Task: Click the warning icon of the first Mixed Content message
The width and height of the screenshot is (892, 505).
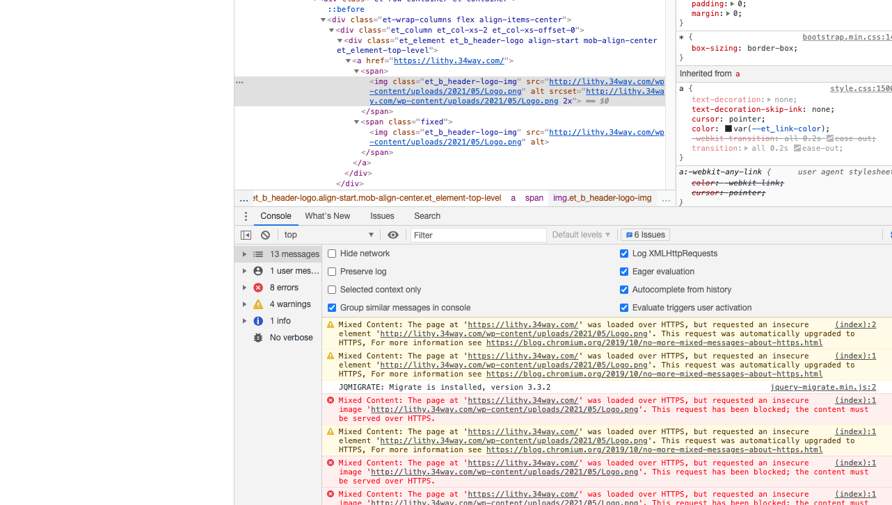Action: 330,324
